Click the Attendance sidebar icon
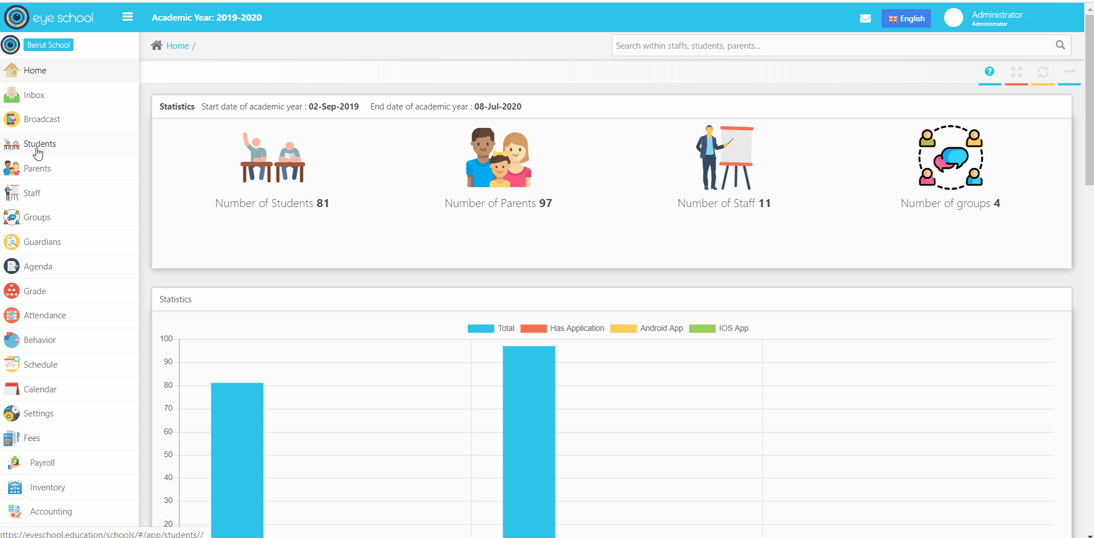Screen dimensions: 1094x538 point(11,315)
